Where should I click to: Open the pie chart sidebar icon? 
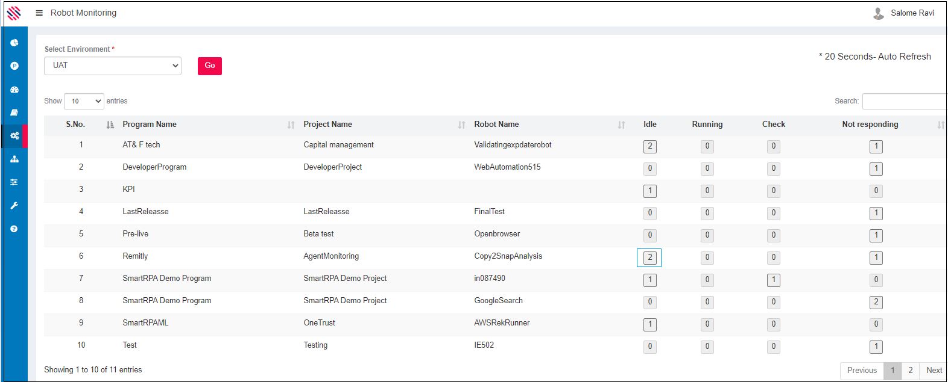click(x=14, y=43)
